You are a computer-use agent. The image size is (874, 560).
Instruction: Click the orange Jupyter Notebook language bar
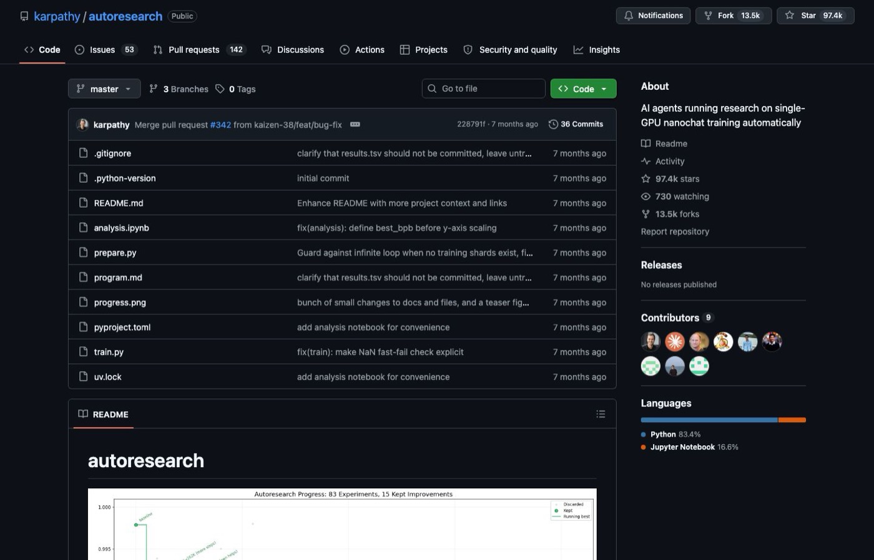tap(792, 420)
